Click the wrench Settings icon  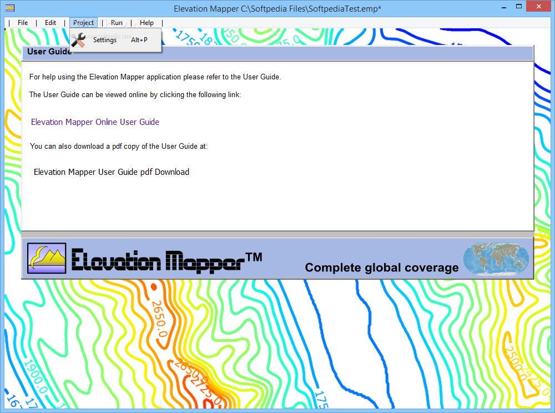78,40
